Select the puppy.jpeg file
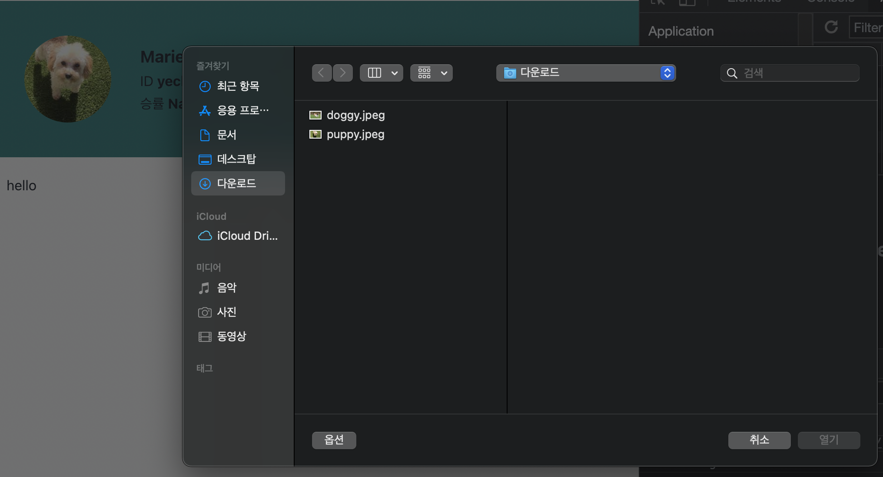The height and width of the screenshot is (477, 883). (355, 134)
